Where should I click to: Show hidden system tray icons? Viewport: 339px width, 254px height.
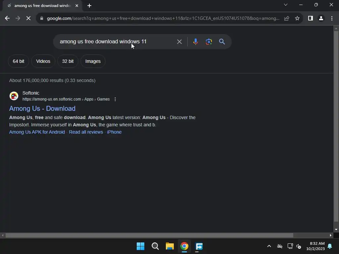[269, 246]
